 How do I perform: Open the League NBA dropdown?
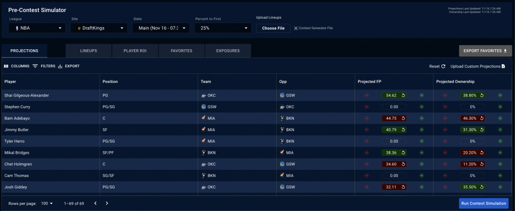(x=37, y=28)
